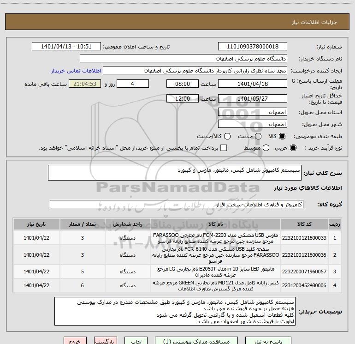Image resolution: width=355 pixels, height=344 pixels.
Task: Click the پاسخ به نیاز button
Action: (x=268, y=341)
